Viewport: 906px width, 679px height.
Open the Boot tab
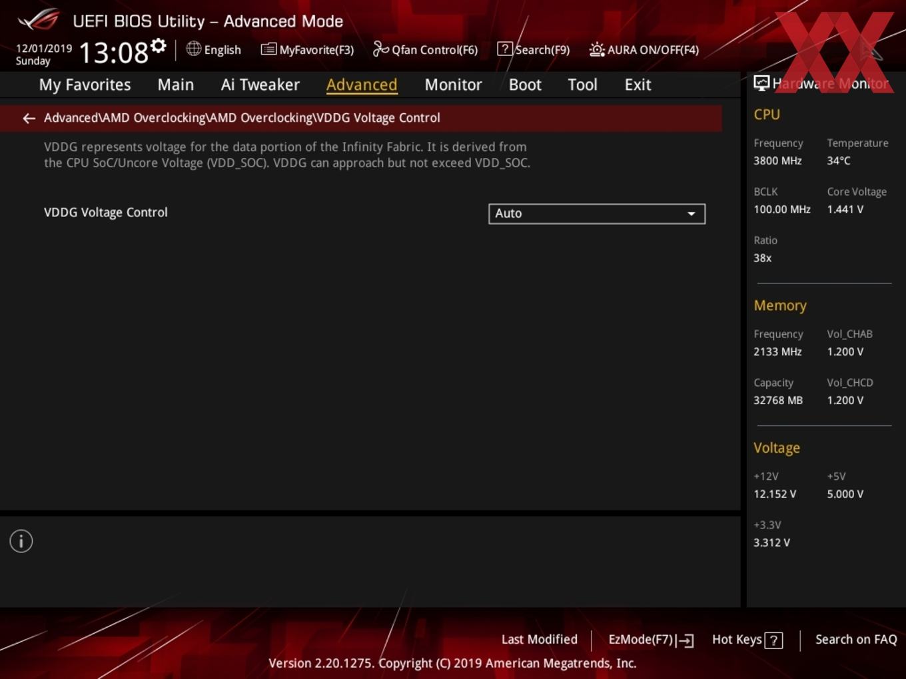[x=525, y=85]
